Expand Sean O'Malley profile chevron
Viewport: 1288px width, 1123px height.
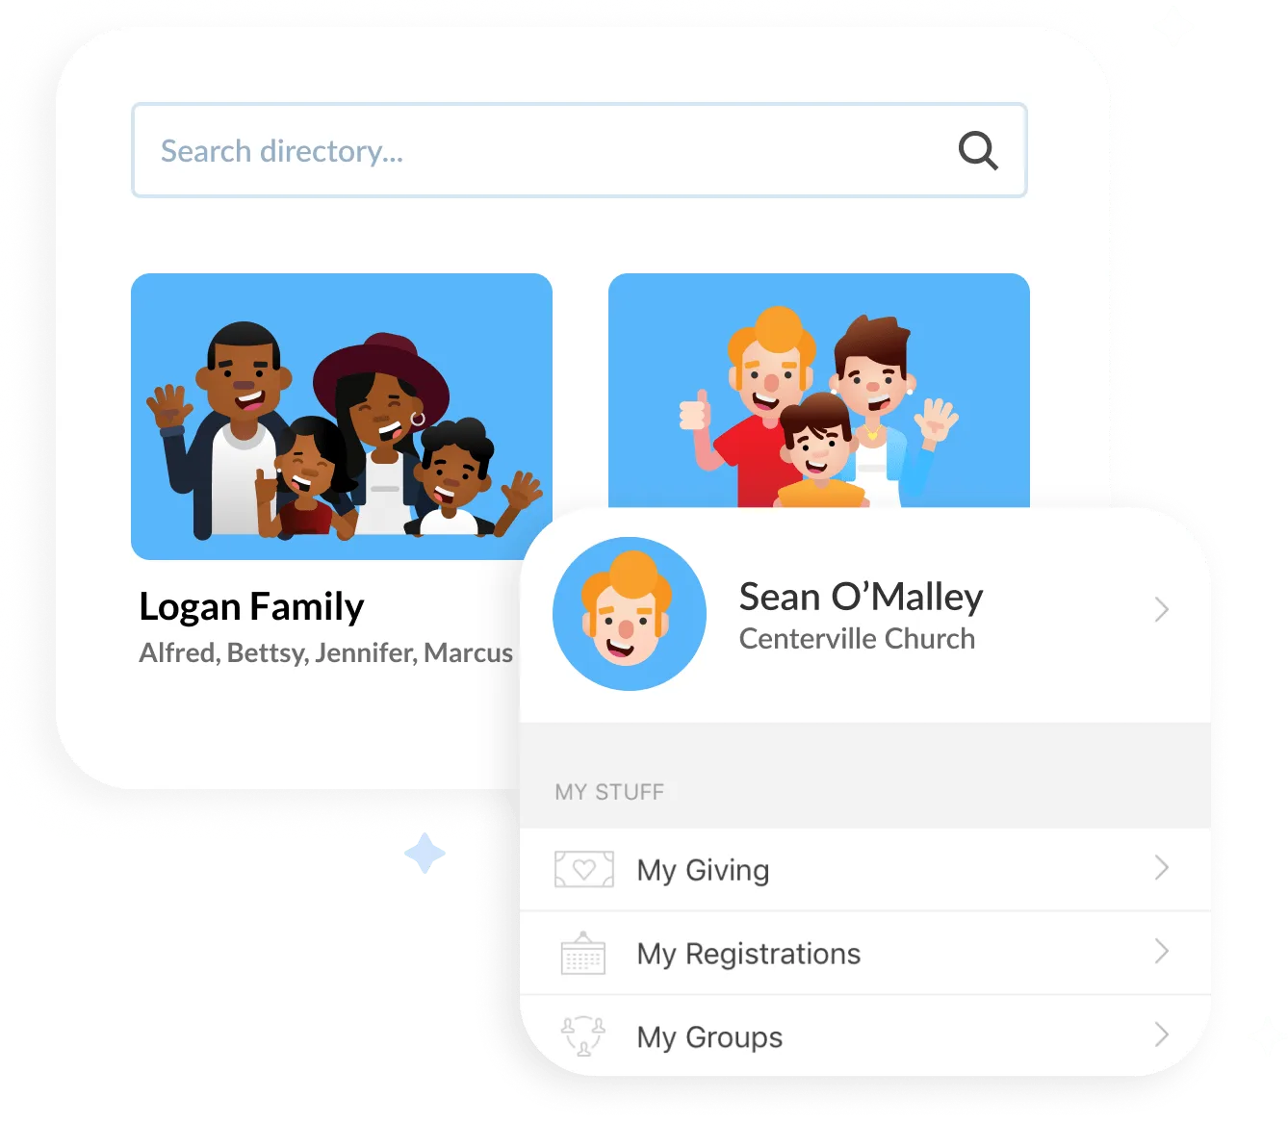pos(1162,609)
